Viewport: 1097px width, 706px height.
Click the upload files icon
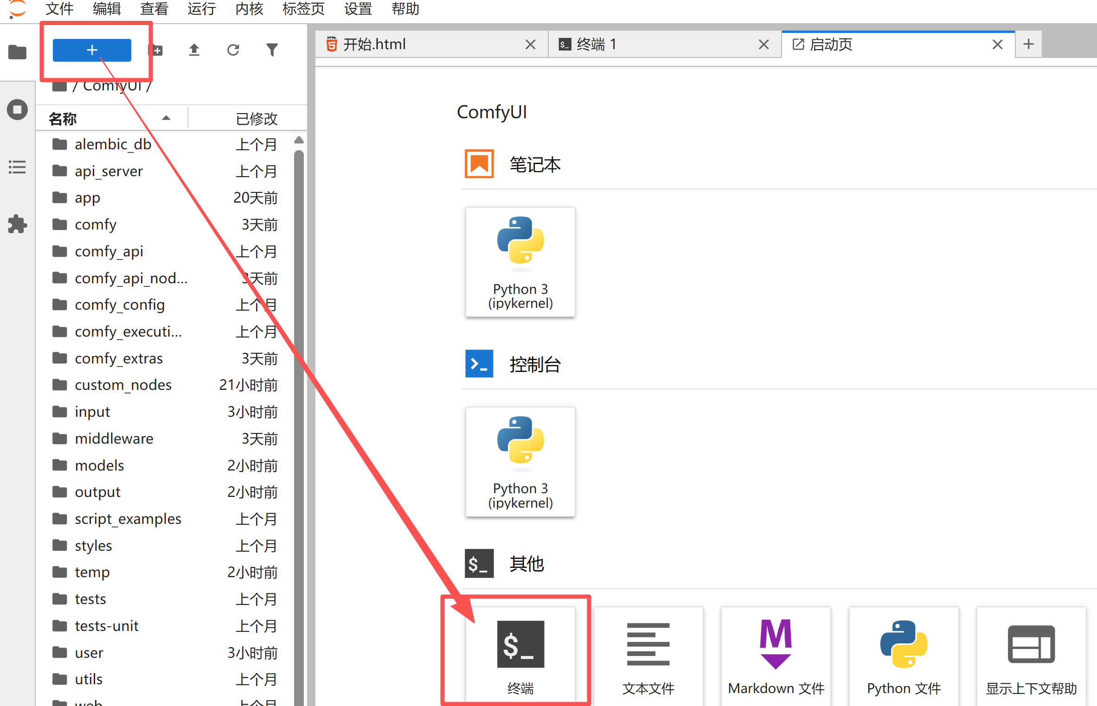[194, 50]
